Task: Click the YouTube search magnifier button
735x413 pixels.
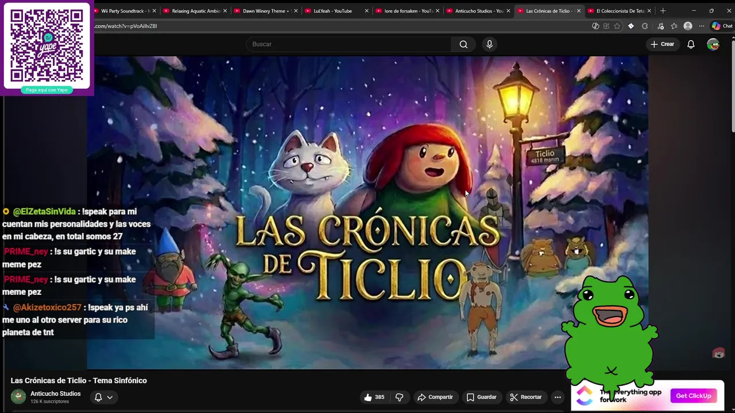Action: [x=463, y=44]
